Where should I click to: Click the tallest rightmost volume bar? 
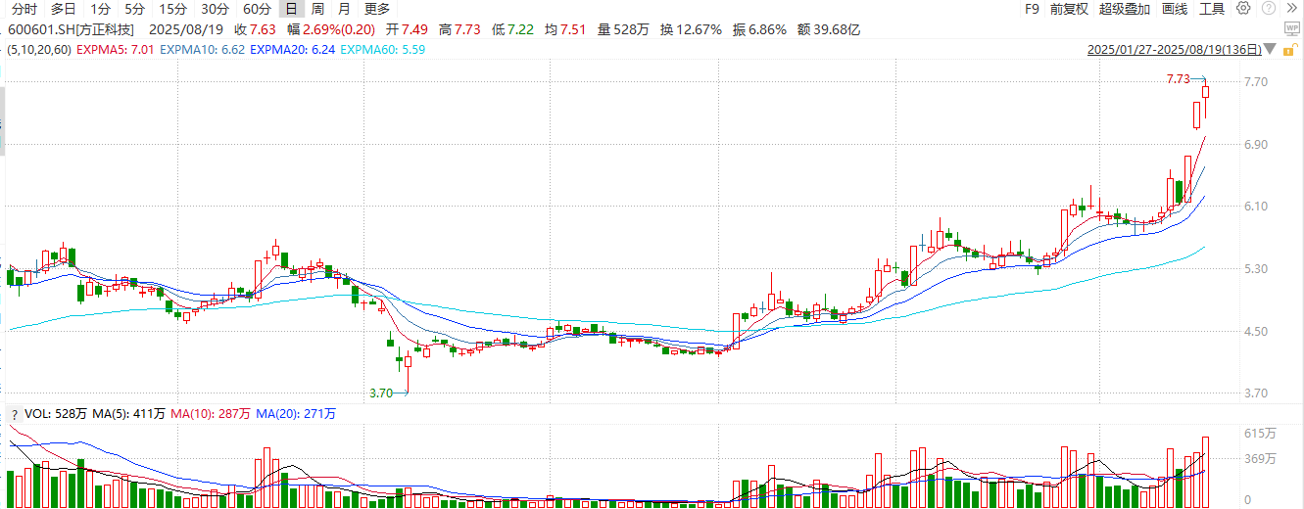point(1206,473)
